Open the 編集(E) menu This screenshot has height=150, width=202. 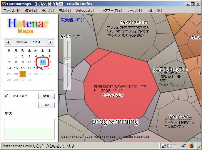31,11
